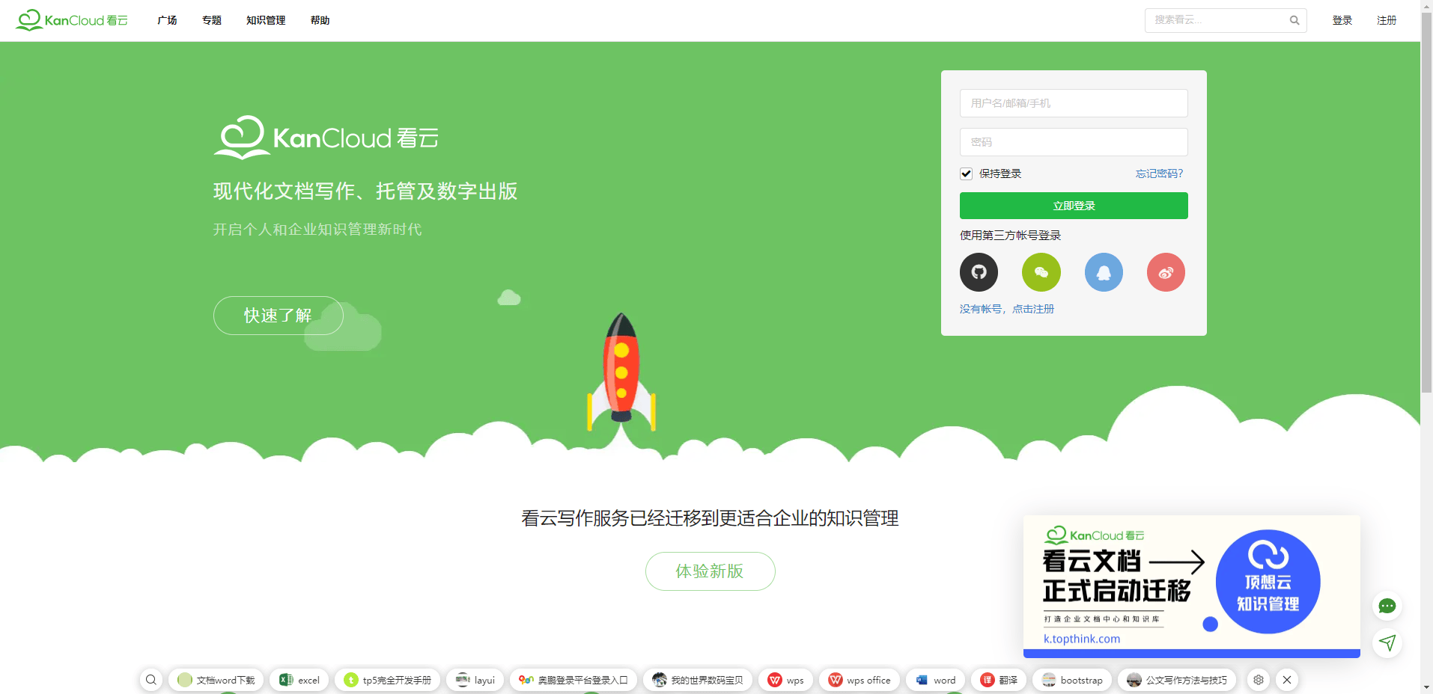Click the 立即登录 login button
Viewport: 1433px width, 694px height.
(x=1073, y=205)
